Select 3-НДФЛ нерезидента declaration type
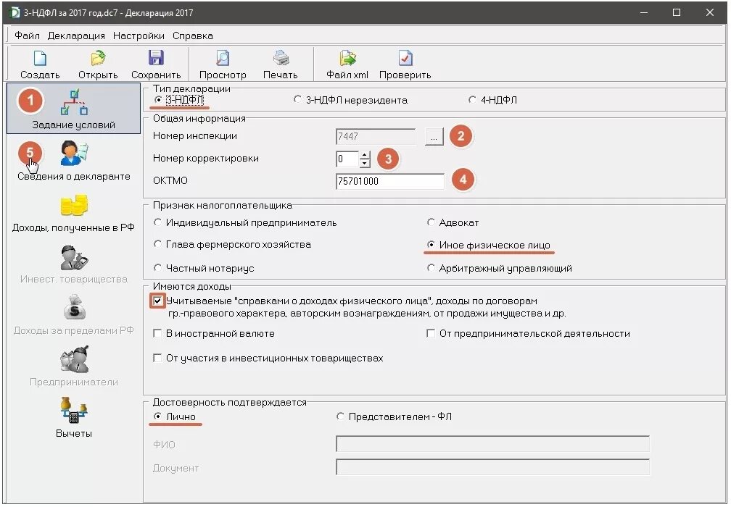 297,100
